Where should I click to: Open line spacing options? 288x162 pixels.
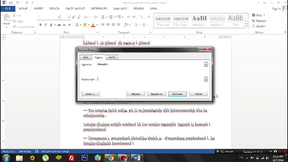coord(126,25)
